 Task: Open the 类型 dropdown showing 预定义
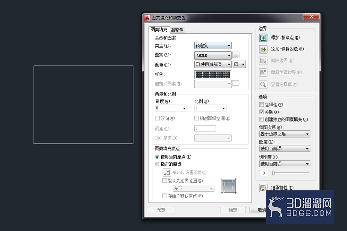click(x=213, y=46)
